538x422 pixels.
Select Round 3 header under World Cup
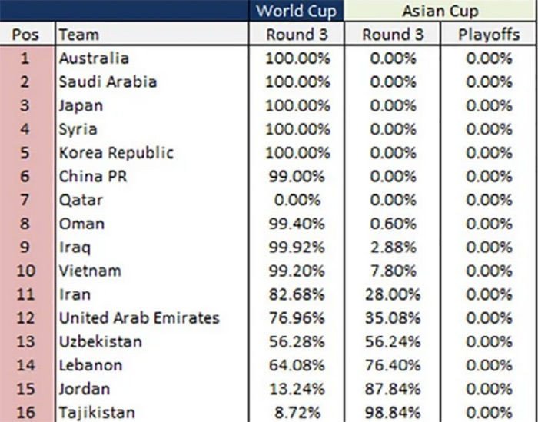[296, 35]
